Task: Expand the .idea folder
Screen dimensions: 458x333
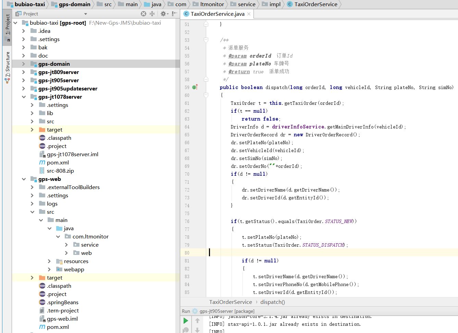Action: pyautogui.click(x=24, y=31)
